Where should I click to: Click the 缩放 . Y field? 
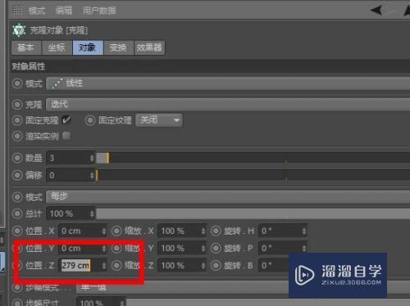[x=182, y=248]
